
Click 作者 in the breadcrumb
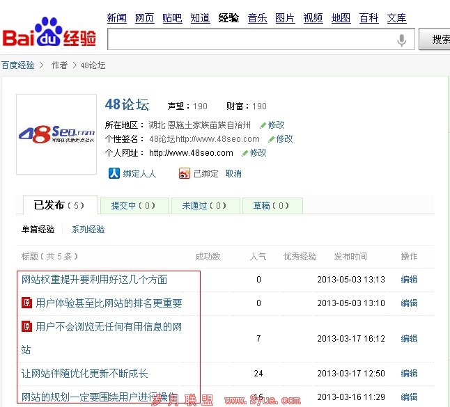pyautogui.click(x=59, y=65)
